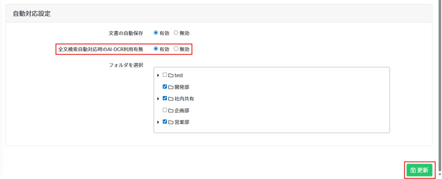442x179 pixels.
Task: Select 有効 for AI-OCR利用有無
Action: click(x=156, y=49)
